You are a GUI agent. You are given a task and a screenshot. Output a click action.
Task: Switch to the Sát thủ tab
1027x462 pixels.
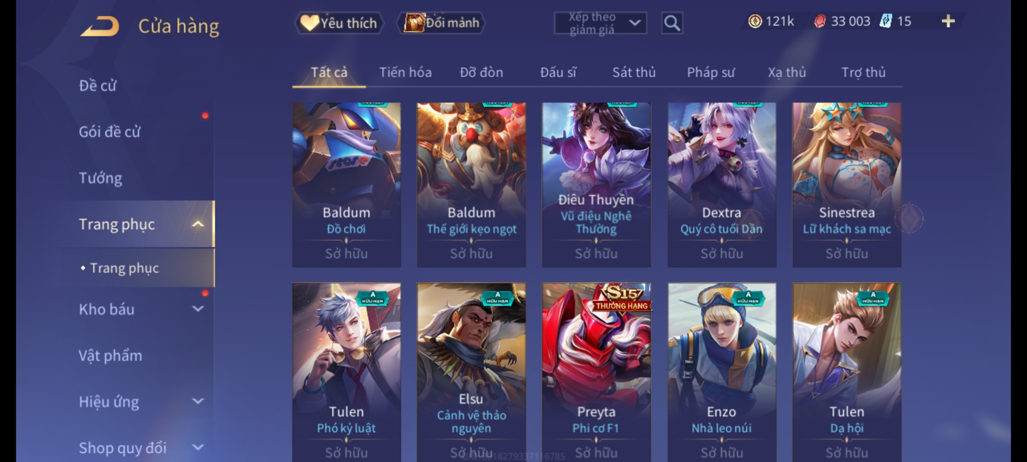pyautogui.click(x=634, y=72)
